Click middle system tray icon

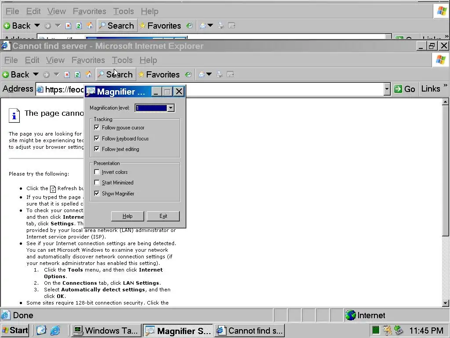(388, 331)
